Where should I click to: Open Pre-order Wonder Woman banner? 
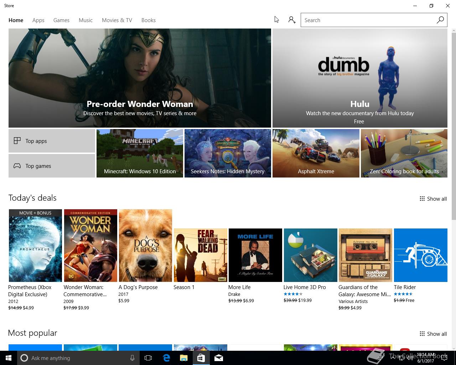[x=140, y=78]
